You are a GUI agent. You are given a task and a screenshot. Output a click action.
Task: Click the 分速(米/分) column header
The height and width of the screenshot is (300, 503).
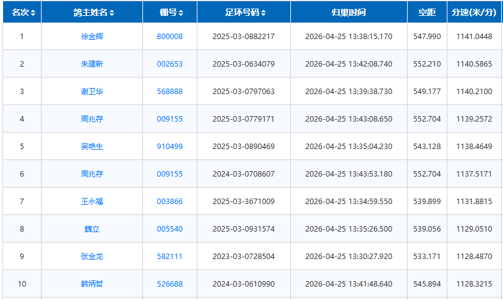474,12
